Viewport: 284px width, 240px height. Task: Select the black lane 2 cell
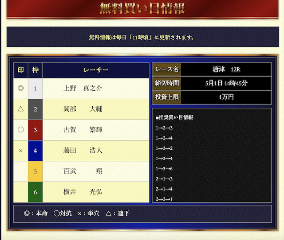pos(35,109)
